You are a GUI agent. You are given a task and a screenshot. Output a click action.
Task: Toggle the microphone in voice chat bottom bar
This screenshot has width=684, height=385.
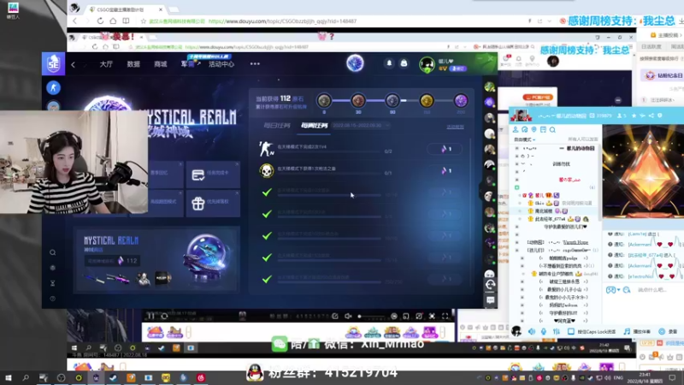544,331
